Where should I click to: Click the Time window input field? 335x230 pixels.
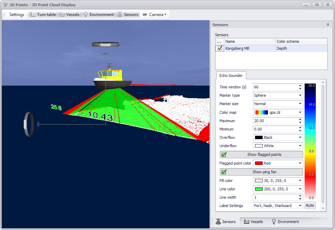(275, 87)
